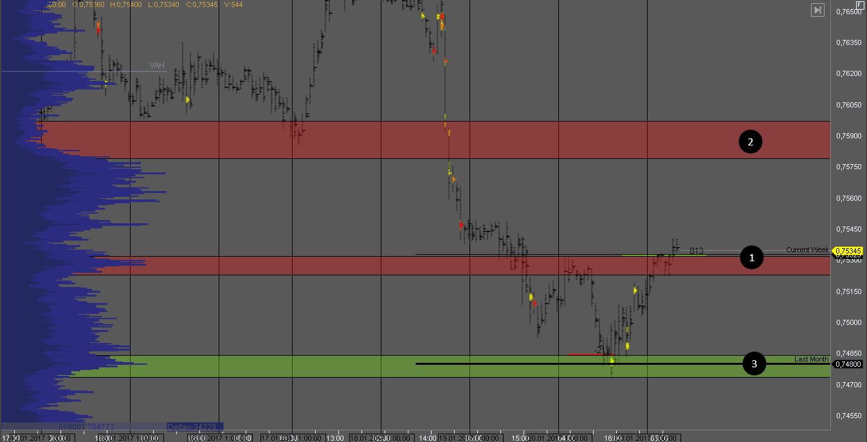Click the black circle marker numbered 2

(750, 141)
